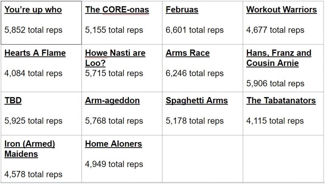Click the "4,084 total reps" text
The width and height of the screenshot is (325, 184).
click(33, 73)
